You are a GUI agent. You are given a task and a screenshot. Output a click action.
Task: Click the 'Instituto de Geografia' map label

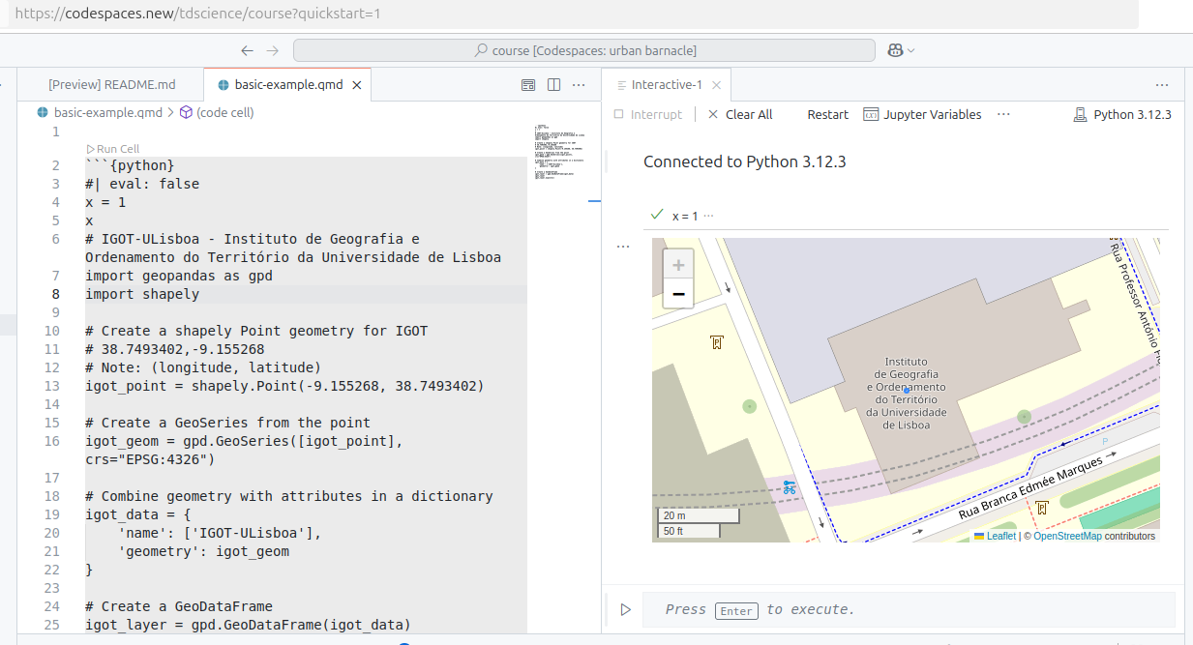coord(906,394)
